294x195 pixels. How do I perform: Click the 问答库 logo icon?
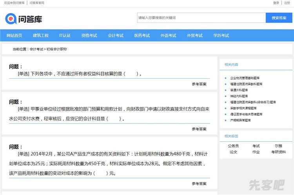[x=11, y=18]
